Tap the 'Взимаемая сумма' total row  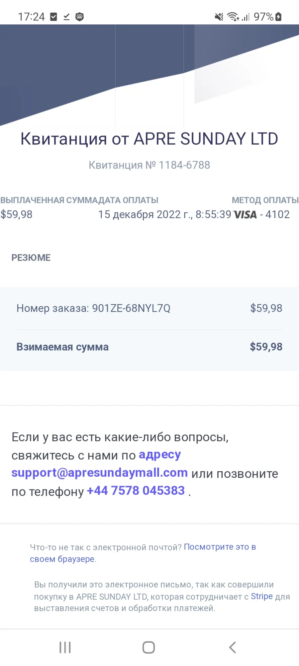click(149, 347)
